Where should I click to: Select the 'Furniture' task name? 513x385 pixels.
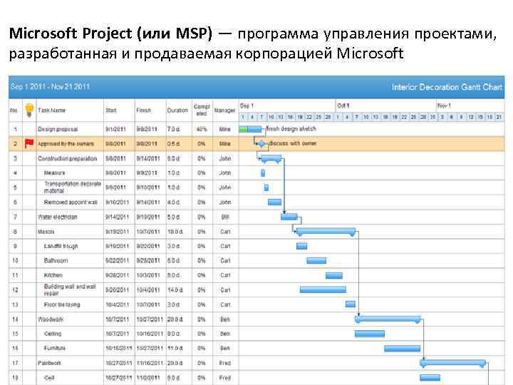click(55, 348)
